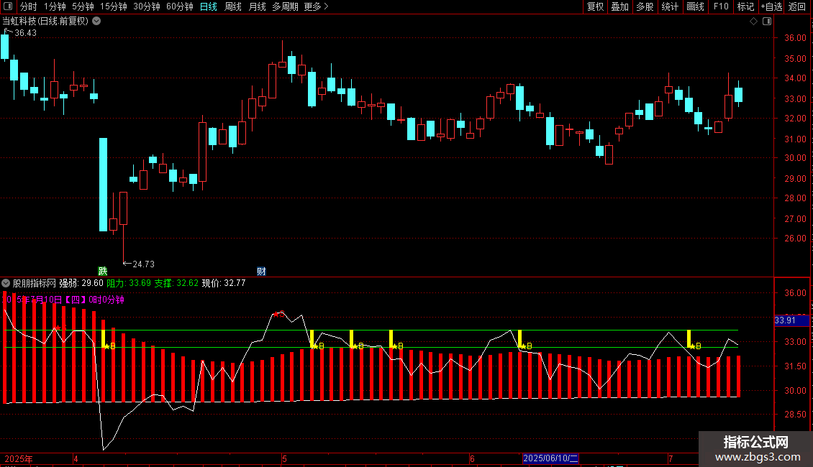Select the 30分钟 period tab
Screen dimensions: 813x467
click(147, 6)
